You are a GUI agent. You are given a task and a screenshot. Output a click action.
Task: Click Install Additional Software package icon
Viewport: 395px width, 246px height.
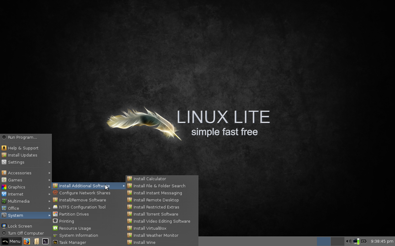click(x=55, y=186)
